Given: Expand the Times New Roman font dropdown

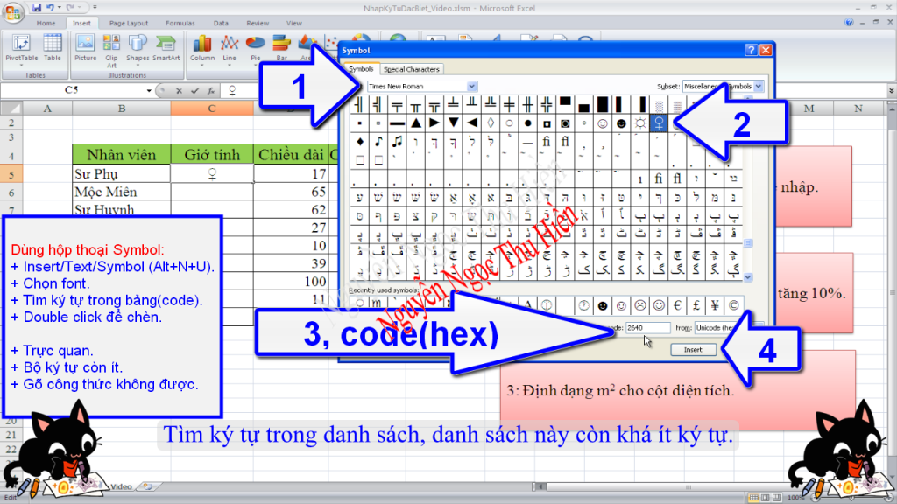Looking at the screenshot, I should tap(472, 86).
